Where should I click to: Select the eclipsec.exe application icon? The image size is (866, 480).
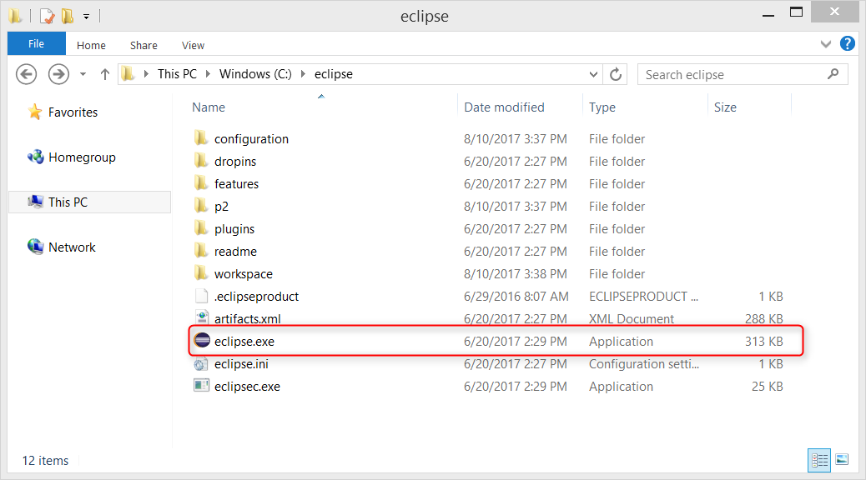pyautogui.click(x=202, y=386)
